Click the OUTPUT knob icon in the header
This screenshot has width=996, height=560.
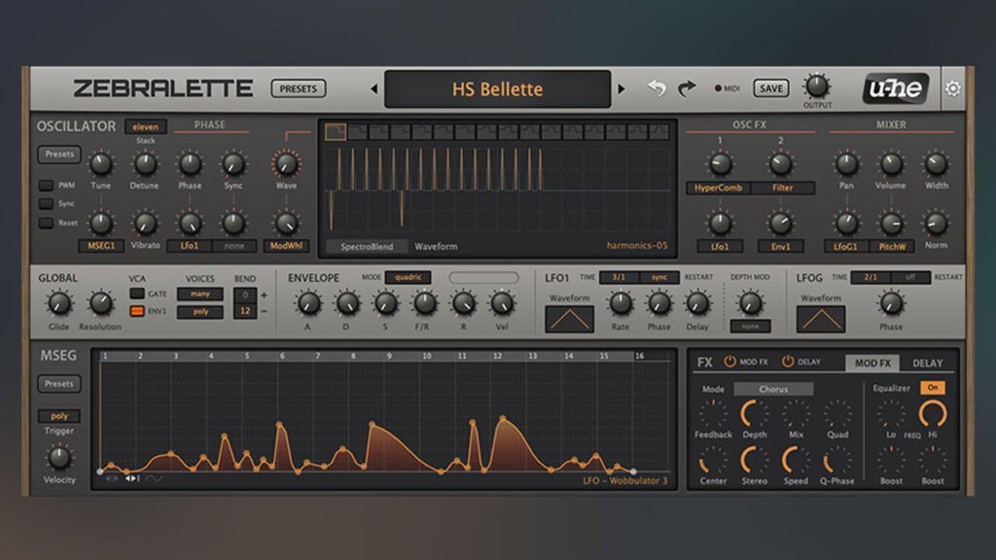[x=817, y=87]
